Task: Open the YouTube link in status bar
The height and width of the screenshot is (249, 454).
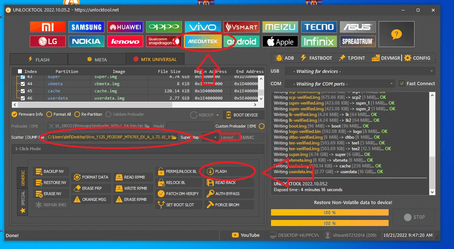Action: [246, 235]
